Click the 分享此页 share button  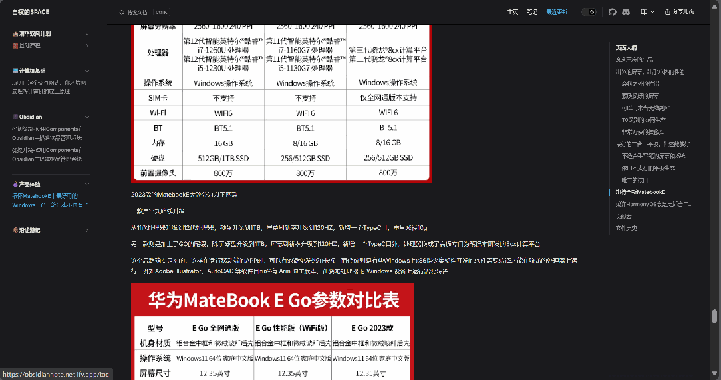[x=679, y=12]
